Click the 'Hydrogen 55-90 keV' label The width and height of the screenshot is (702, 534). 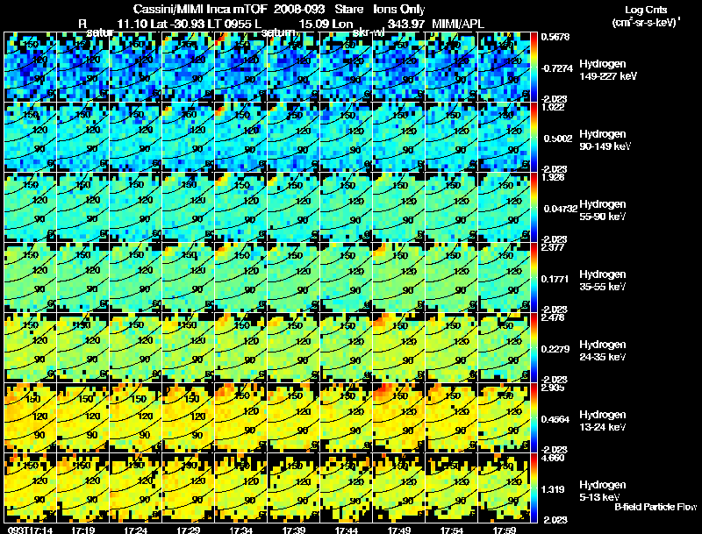(x=603, y=210)
